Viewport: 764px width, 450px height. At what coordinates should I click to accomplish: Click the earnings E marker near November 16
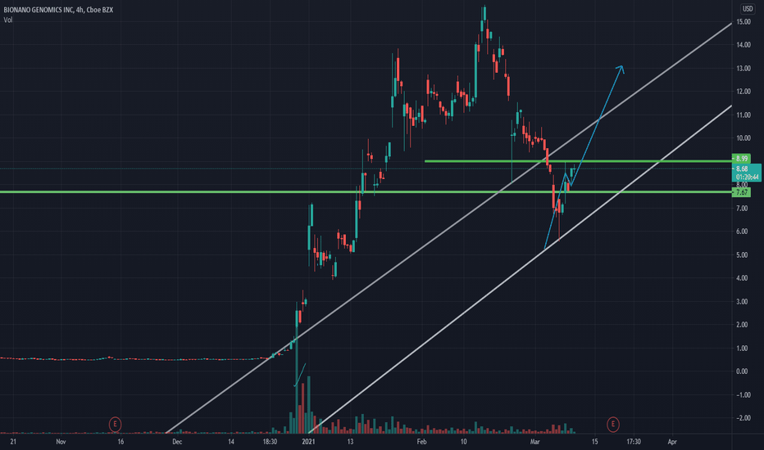point(115,424)
